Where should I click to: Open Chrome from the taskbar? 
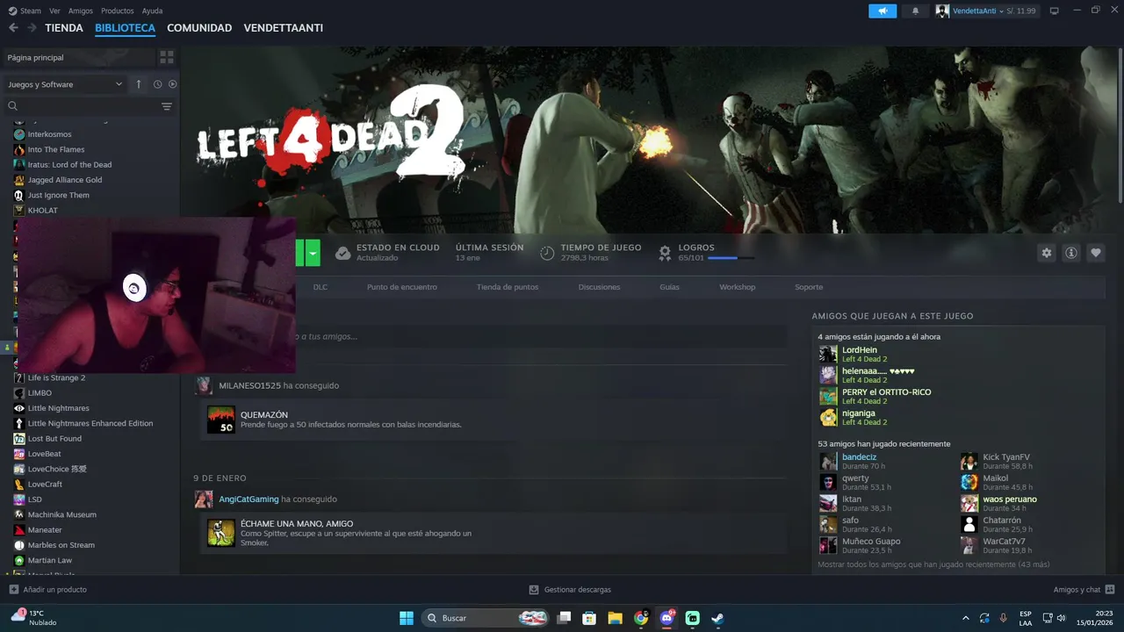click(641, 618)
